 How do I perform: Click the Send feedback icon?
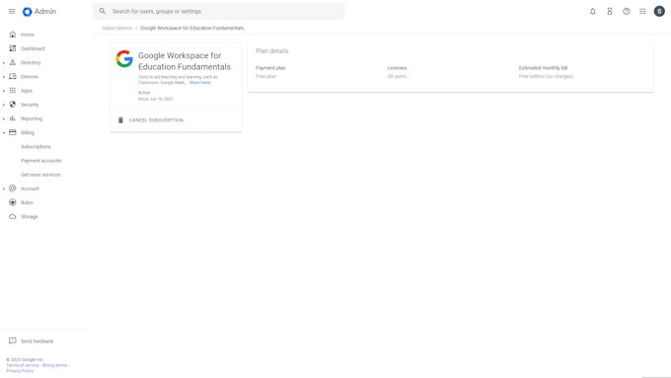pyautogui.click(x=13, y=340)
